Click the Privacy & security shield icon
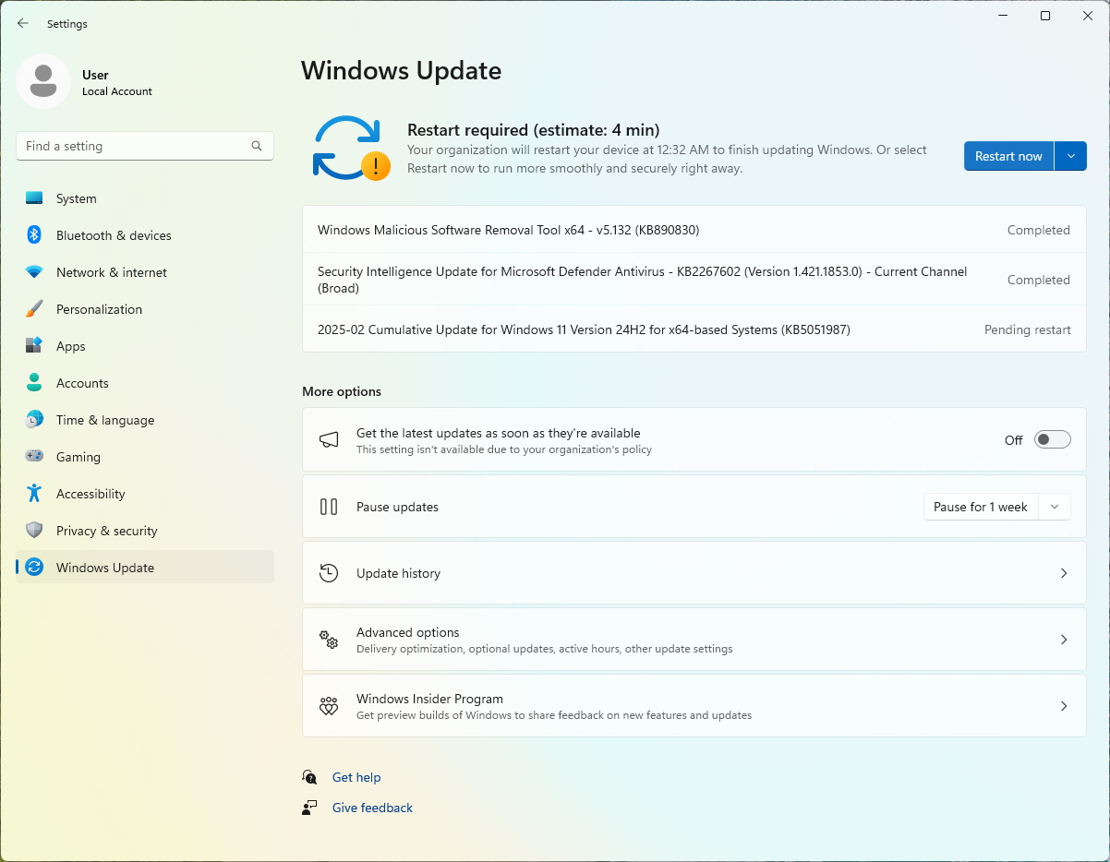The width and height of the screenshot is (1110, 862). pyautogui.click(x=34, y=531)
